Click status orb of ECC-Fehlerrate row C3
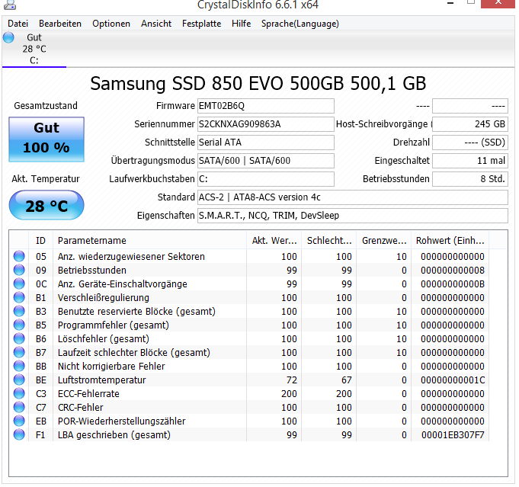The height and width of the screenshot is (487, 519). 19,393
